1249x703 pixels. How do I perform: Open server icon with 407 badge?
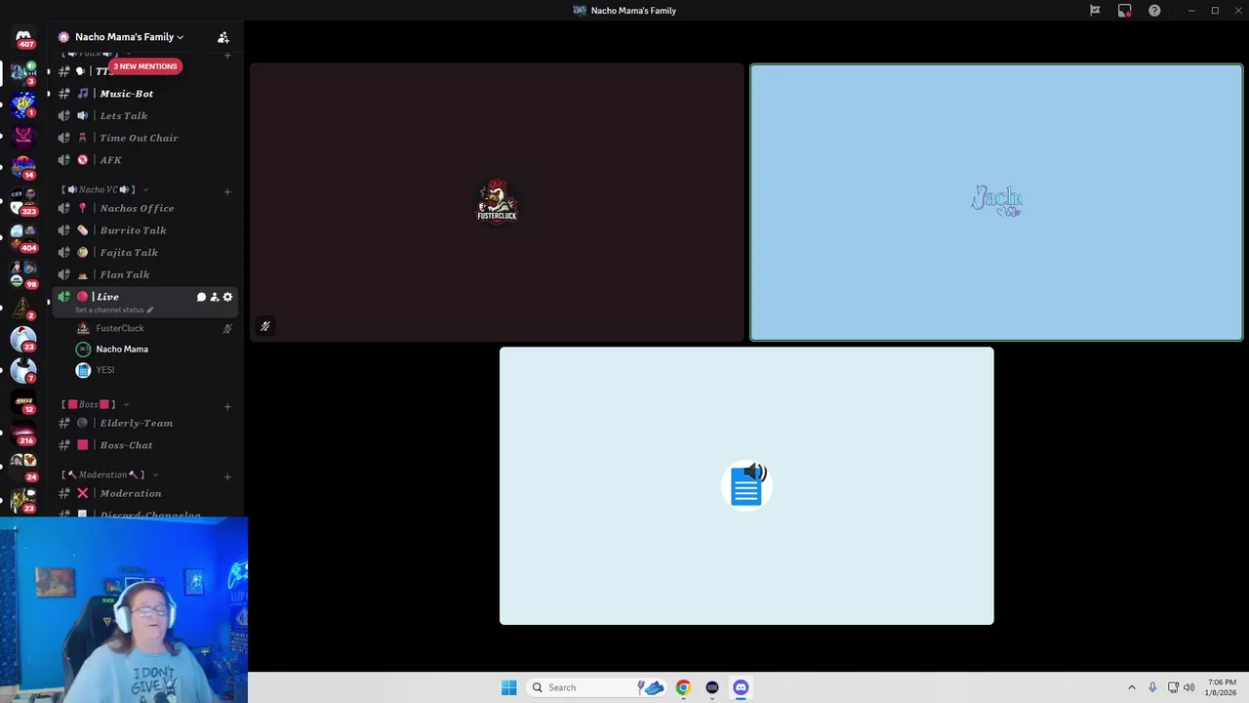click(23, 37)
